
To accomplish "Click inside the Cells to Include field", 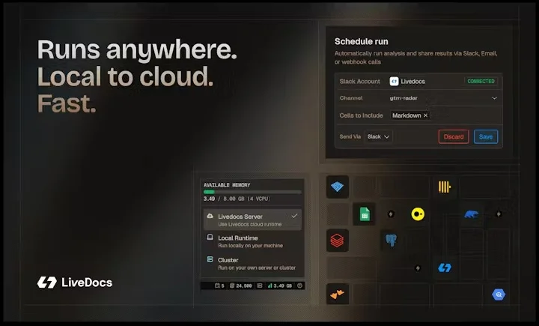I will click(445, 115).
